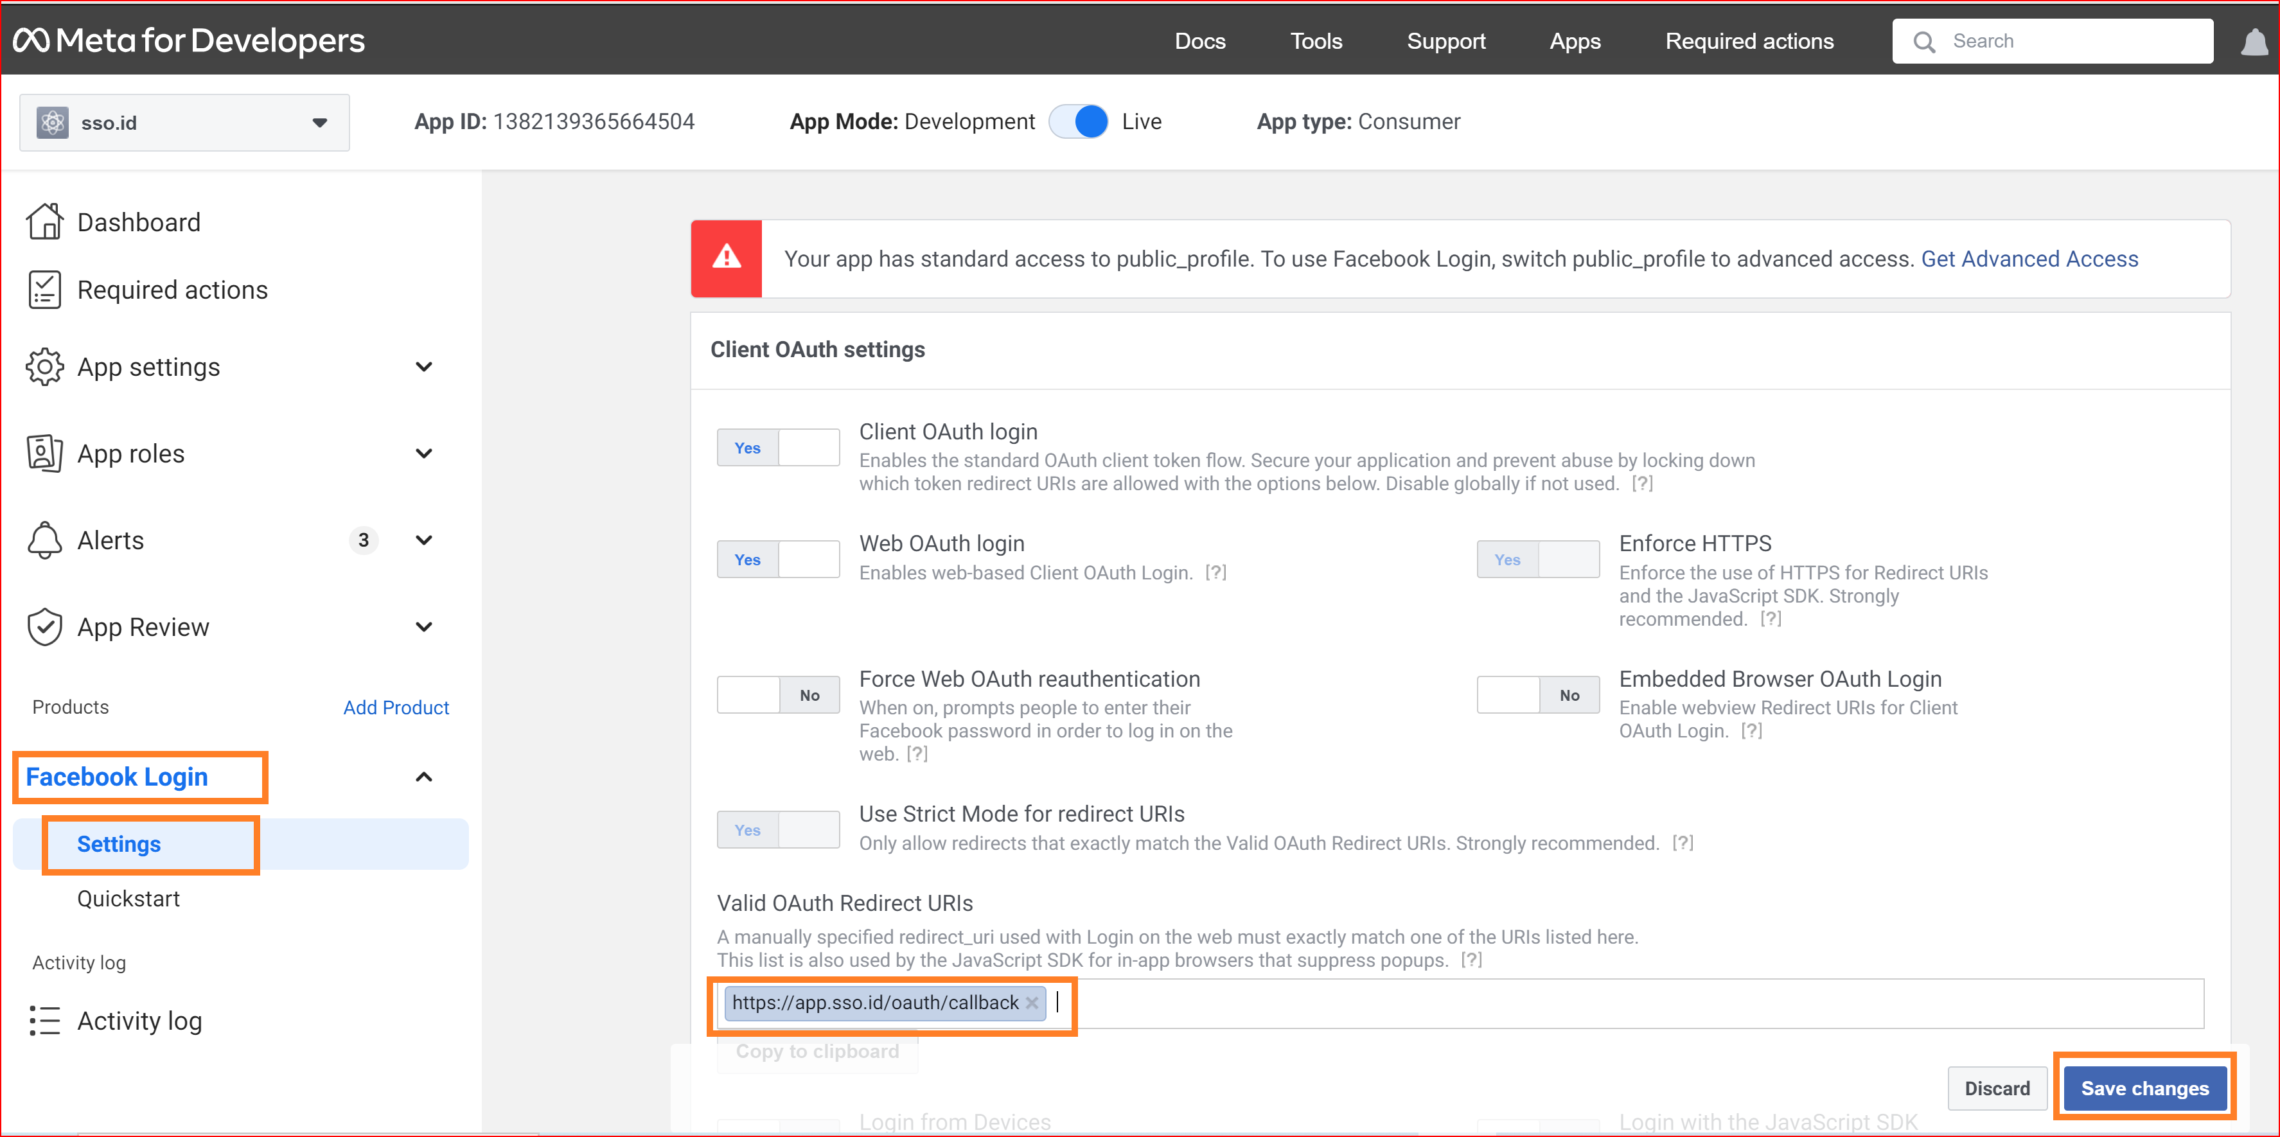
Task: Click the App Review shield icon
Action: [x=44, y=626]
